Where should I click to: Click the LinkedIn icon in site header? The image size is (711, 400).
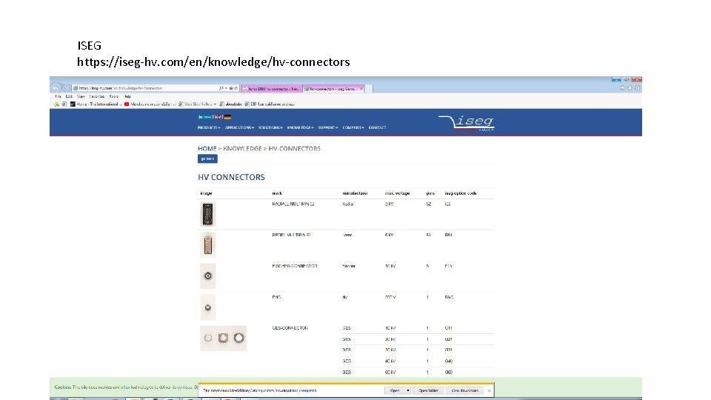coord(200,117)
